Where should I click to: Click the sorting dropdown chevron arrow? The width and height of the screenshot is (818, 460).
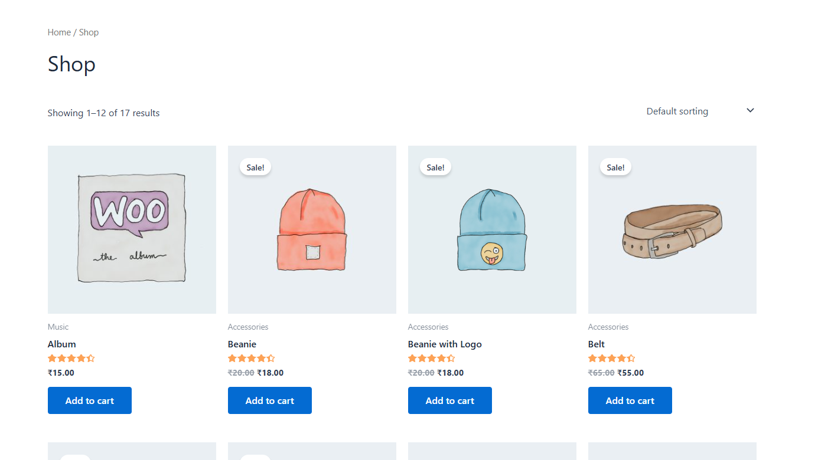[749, 110]
